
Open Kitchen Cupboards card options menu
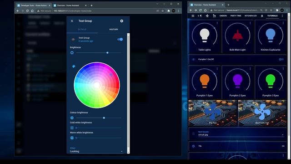point(283,23)
